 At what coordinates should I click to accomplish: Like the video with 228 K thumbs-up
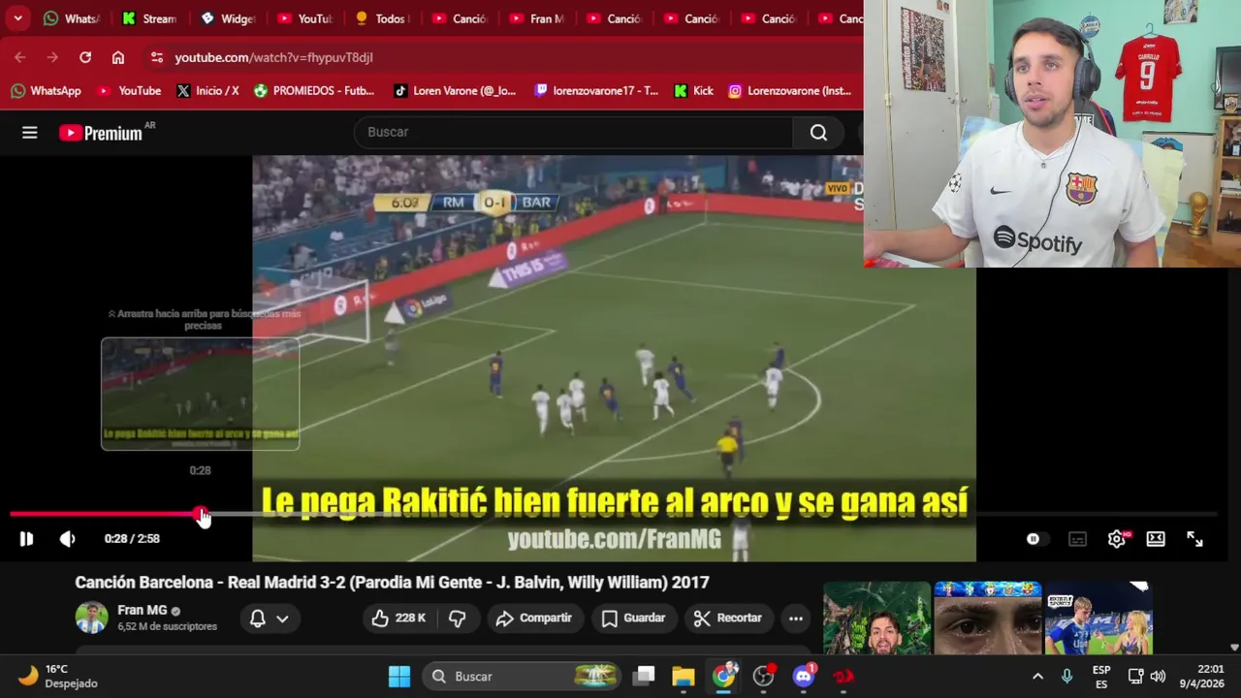click(x=399, y=618)
